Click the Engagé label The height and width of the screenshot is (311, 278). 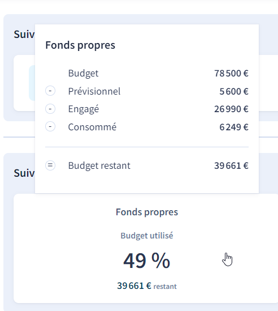tap(84, 109)
